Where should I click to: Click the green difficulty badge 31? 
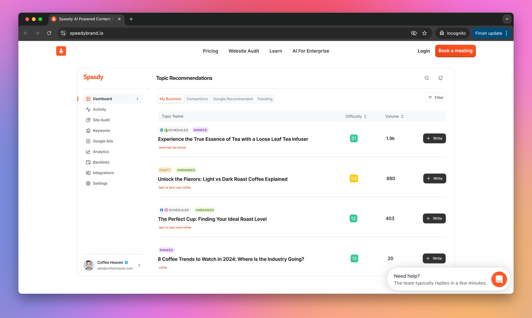point(354,139)
